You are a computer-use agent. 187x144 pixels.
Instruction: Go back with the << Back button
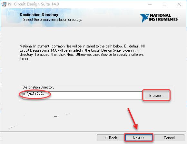(x=111, y=138)
